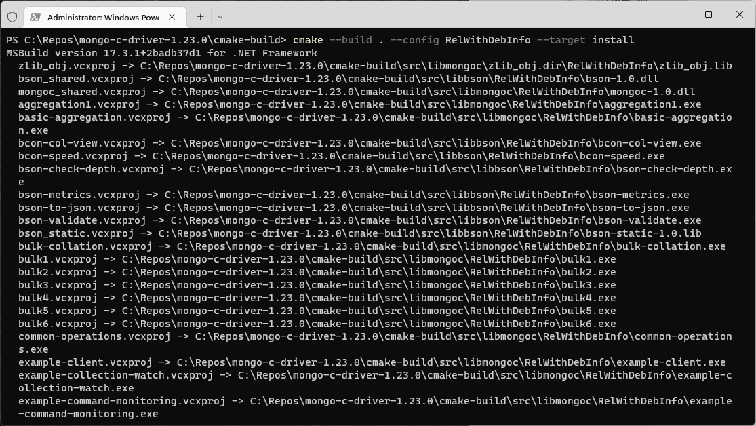Open a new terminal tab
The width and height of the screenshot is (756, 426).
point(200,16)
